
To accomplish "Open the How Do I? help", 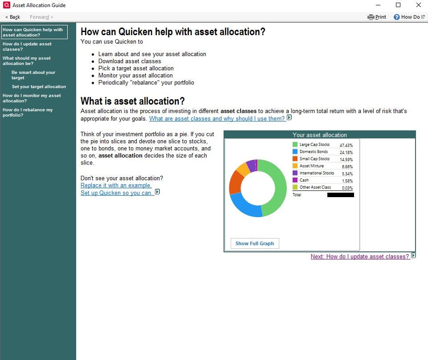I will click(409, 17).
